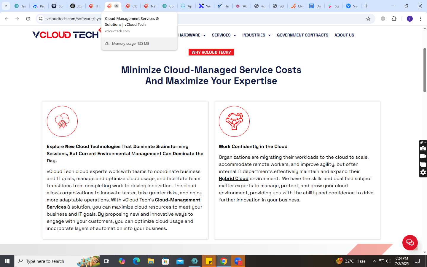Open File Explorer from the taskbar
The height and width of the screenshot is (267, 427).
[151, 261]
